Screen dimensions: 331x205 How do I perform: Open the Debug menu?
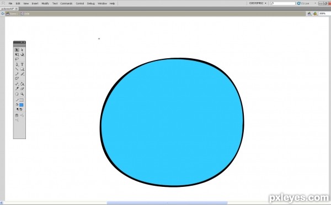[x=91, y=4]
